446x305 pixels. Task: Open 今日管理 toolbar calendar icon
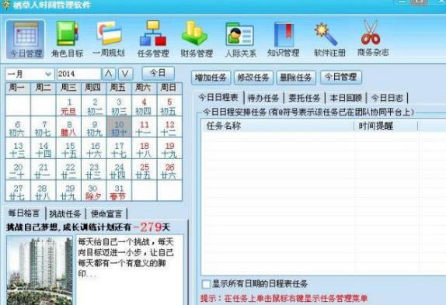[x=26, y=39]
